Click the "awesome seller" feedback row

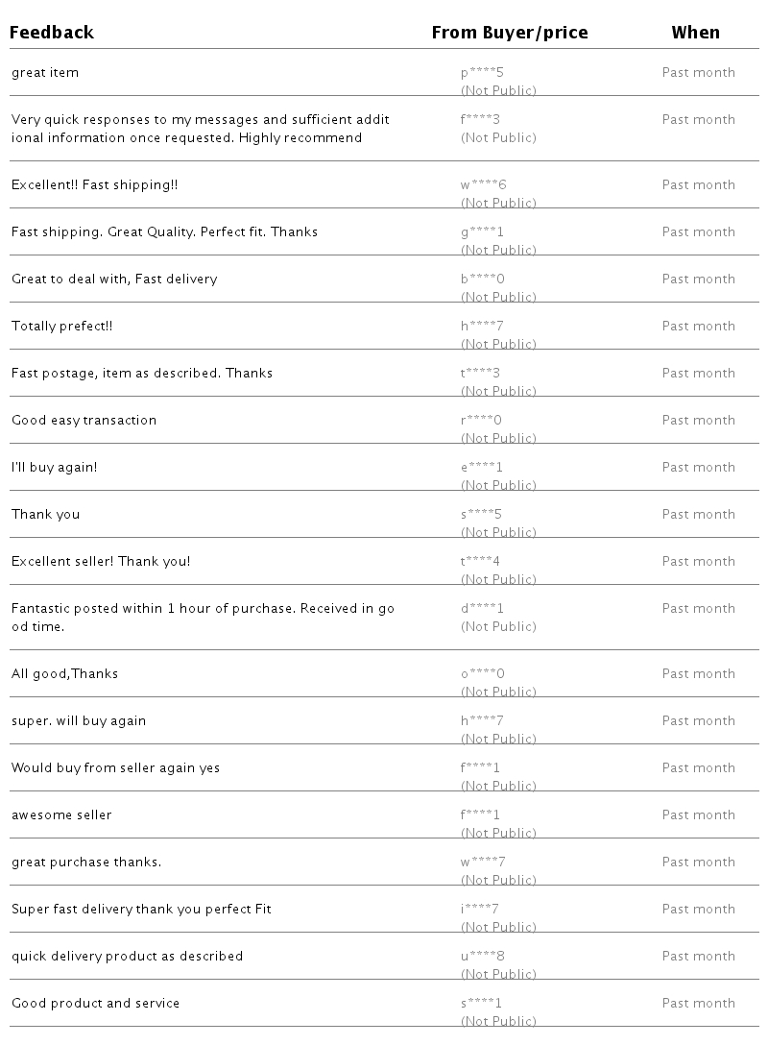(x=61, y=815)
